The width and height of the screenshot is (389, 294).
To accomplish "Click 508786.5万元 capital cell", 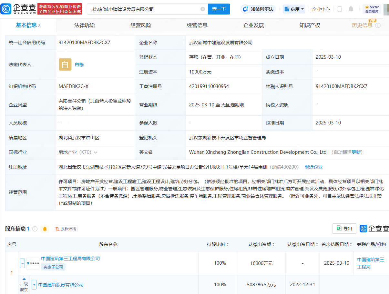I will pos(261,285).
